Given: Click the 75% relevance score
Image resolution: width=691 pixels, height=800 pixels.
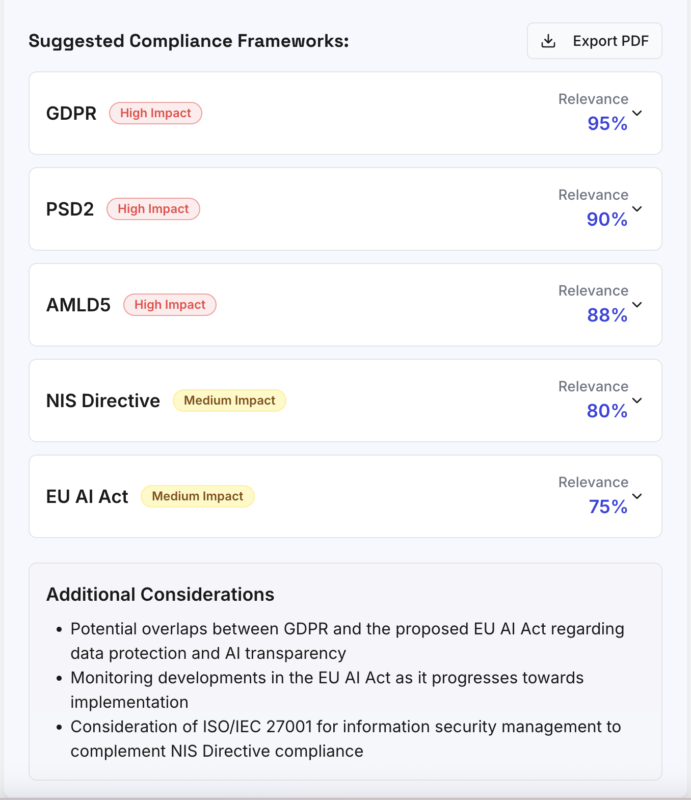Looking at the screenshot, I should (x=608, y=506).
